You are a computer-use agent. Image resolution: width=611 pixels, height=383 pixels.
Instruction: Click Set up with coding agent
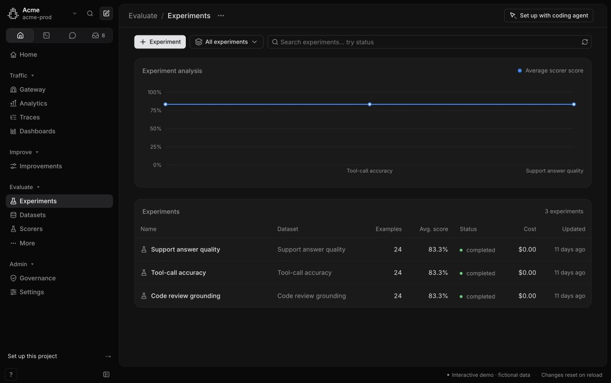point(549,15)
